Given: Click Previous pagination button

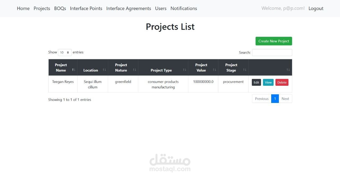Looking at the screenshot, I should pyautogui.click(x=262, y=99).
